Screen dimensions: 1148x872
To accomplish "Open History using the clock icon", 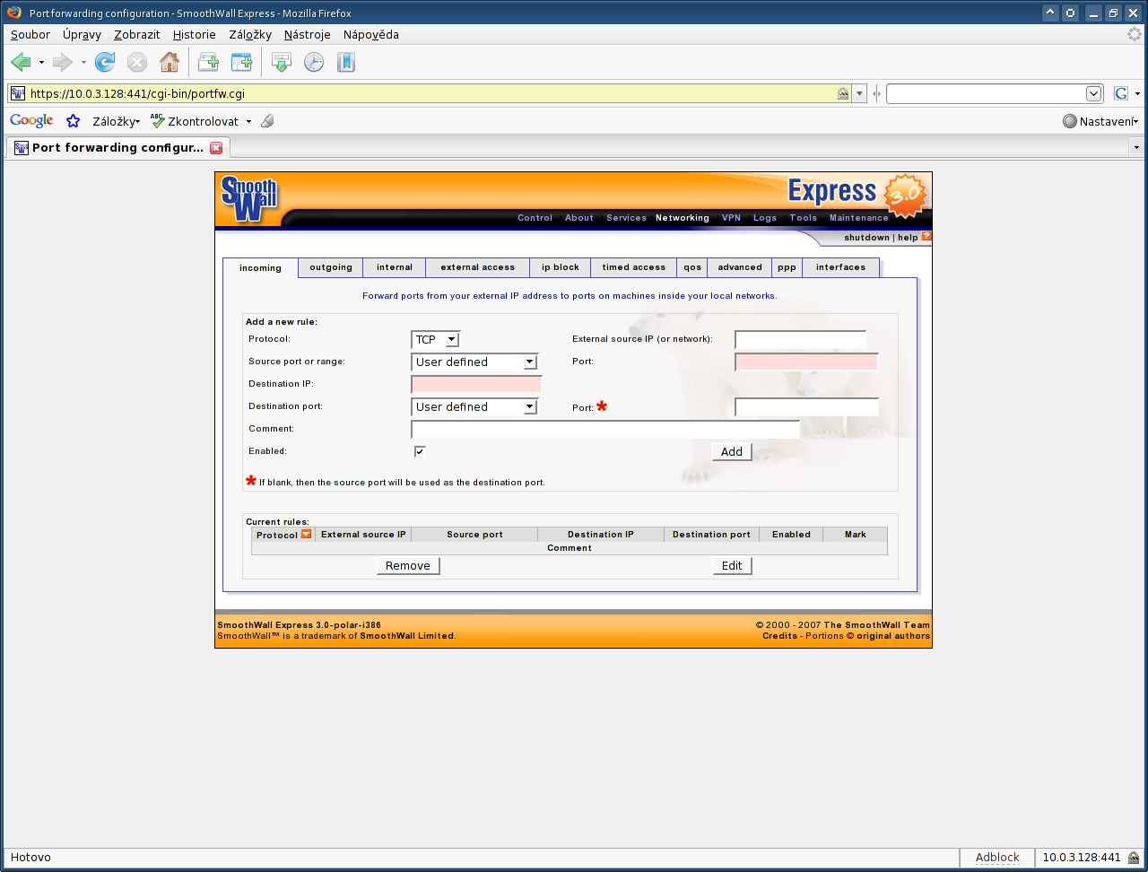I will [x=314, y=62].
